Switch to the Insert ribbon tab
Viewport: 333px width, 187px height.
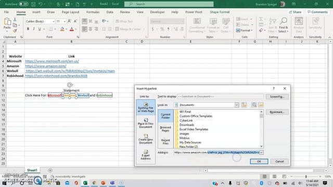click(36, 12)
